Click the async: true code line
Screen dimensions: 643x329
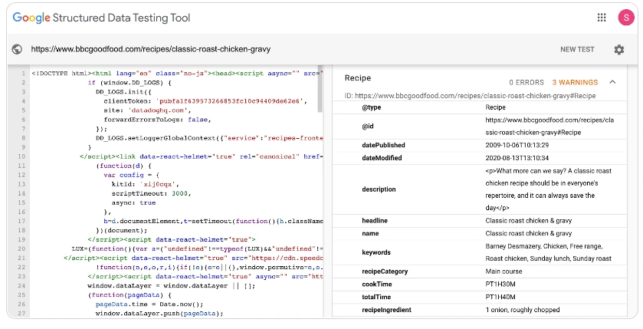click(133, 202)
